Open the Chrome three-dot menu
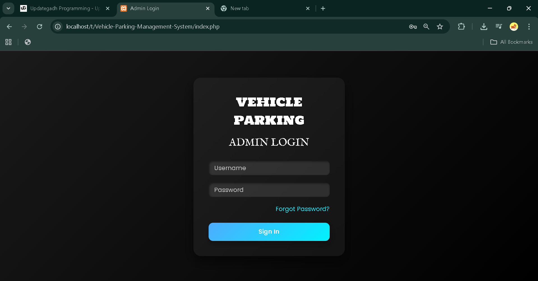Screen dimensions: 538x281 (x=529, y=27)
